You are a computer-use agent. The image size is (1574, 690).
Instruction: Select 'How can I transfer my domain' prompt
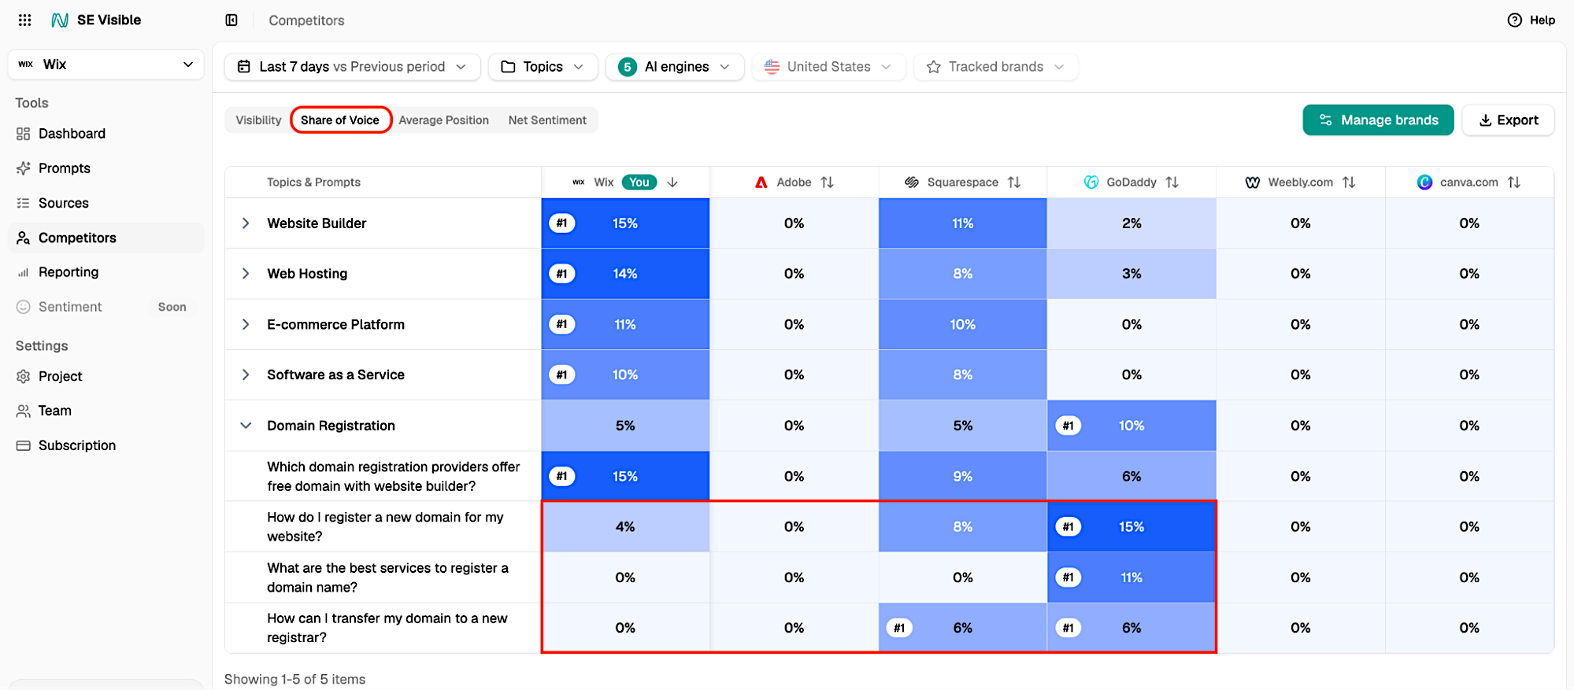tap(387, 628)
